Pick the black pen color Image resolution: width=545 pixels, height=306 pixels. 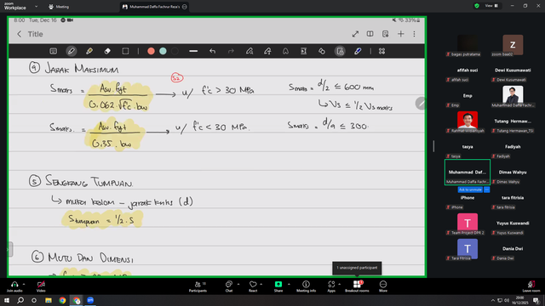tap(175, 51)
